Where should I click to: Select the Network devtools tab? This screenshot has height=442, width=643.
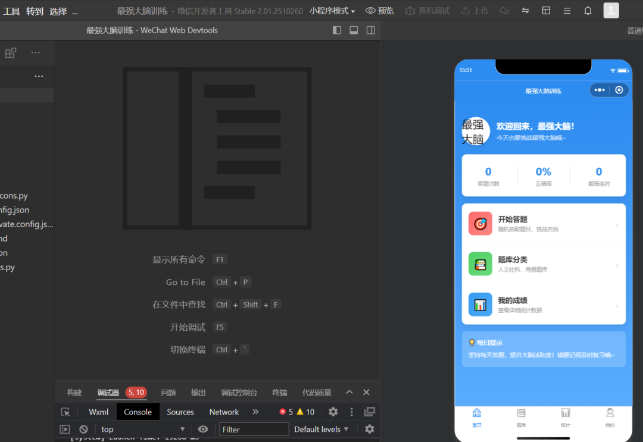click(224, 412)
